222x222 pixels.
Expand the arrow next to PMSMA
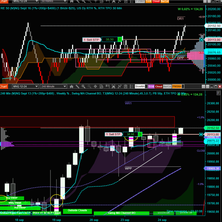tap(183, 86)
